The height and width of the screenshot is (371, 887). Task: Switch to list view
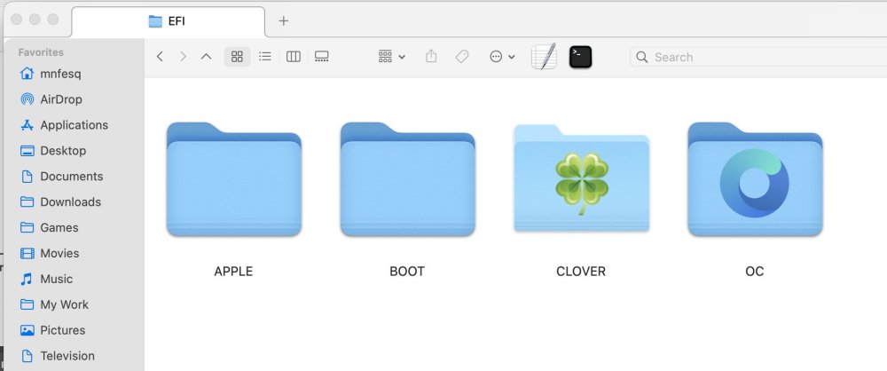[x=264, y=57]
